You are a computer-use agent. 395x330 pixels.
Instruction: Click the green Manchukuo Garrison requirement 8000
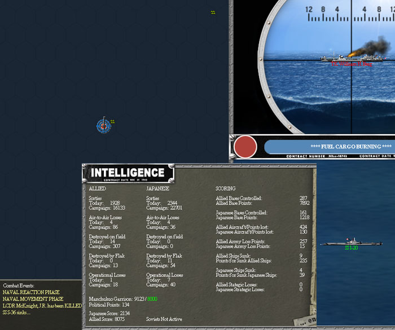click(x=152, y=299)
